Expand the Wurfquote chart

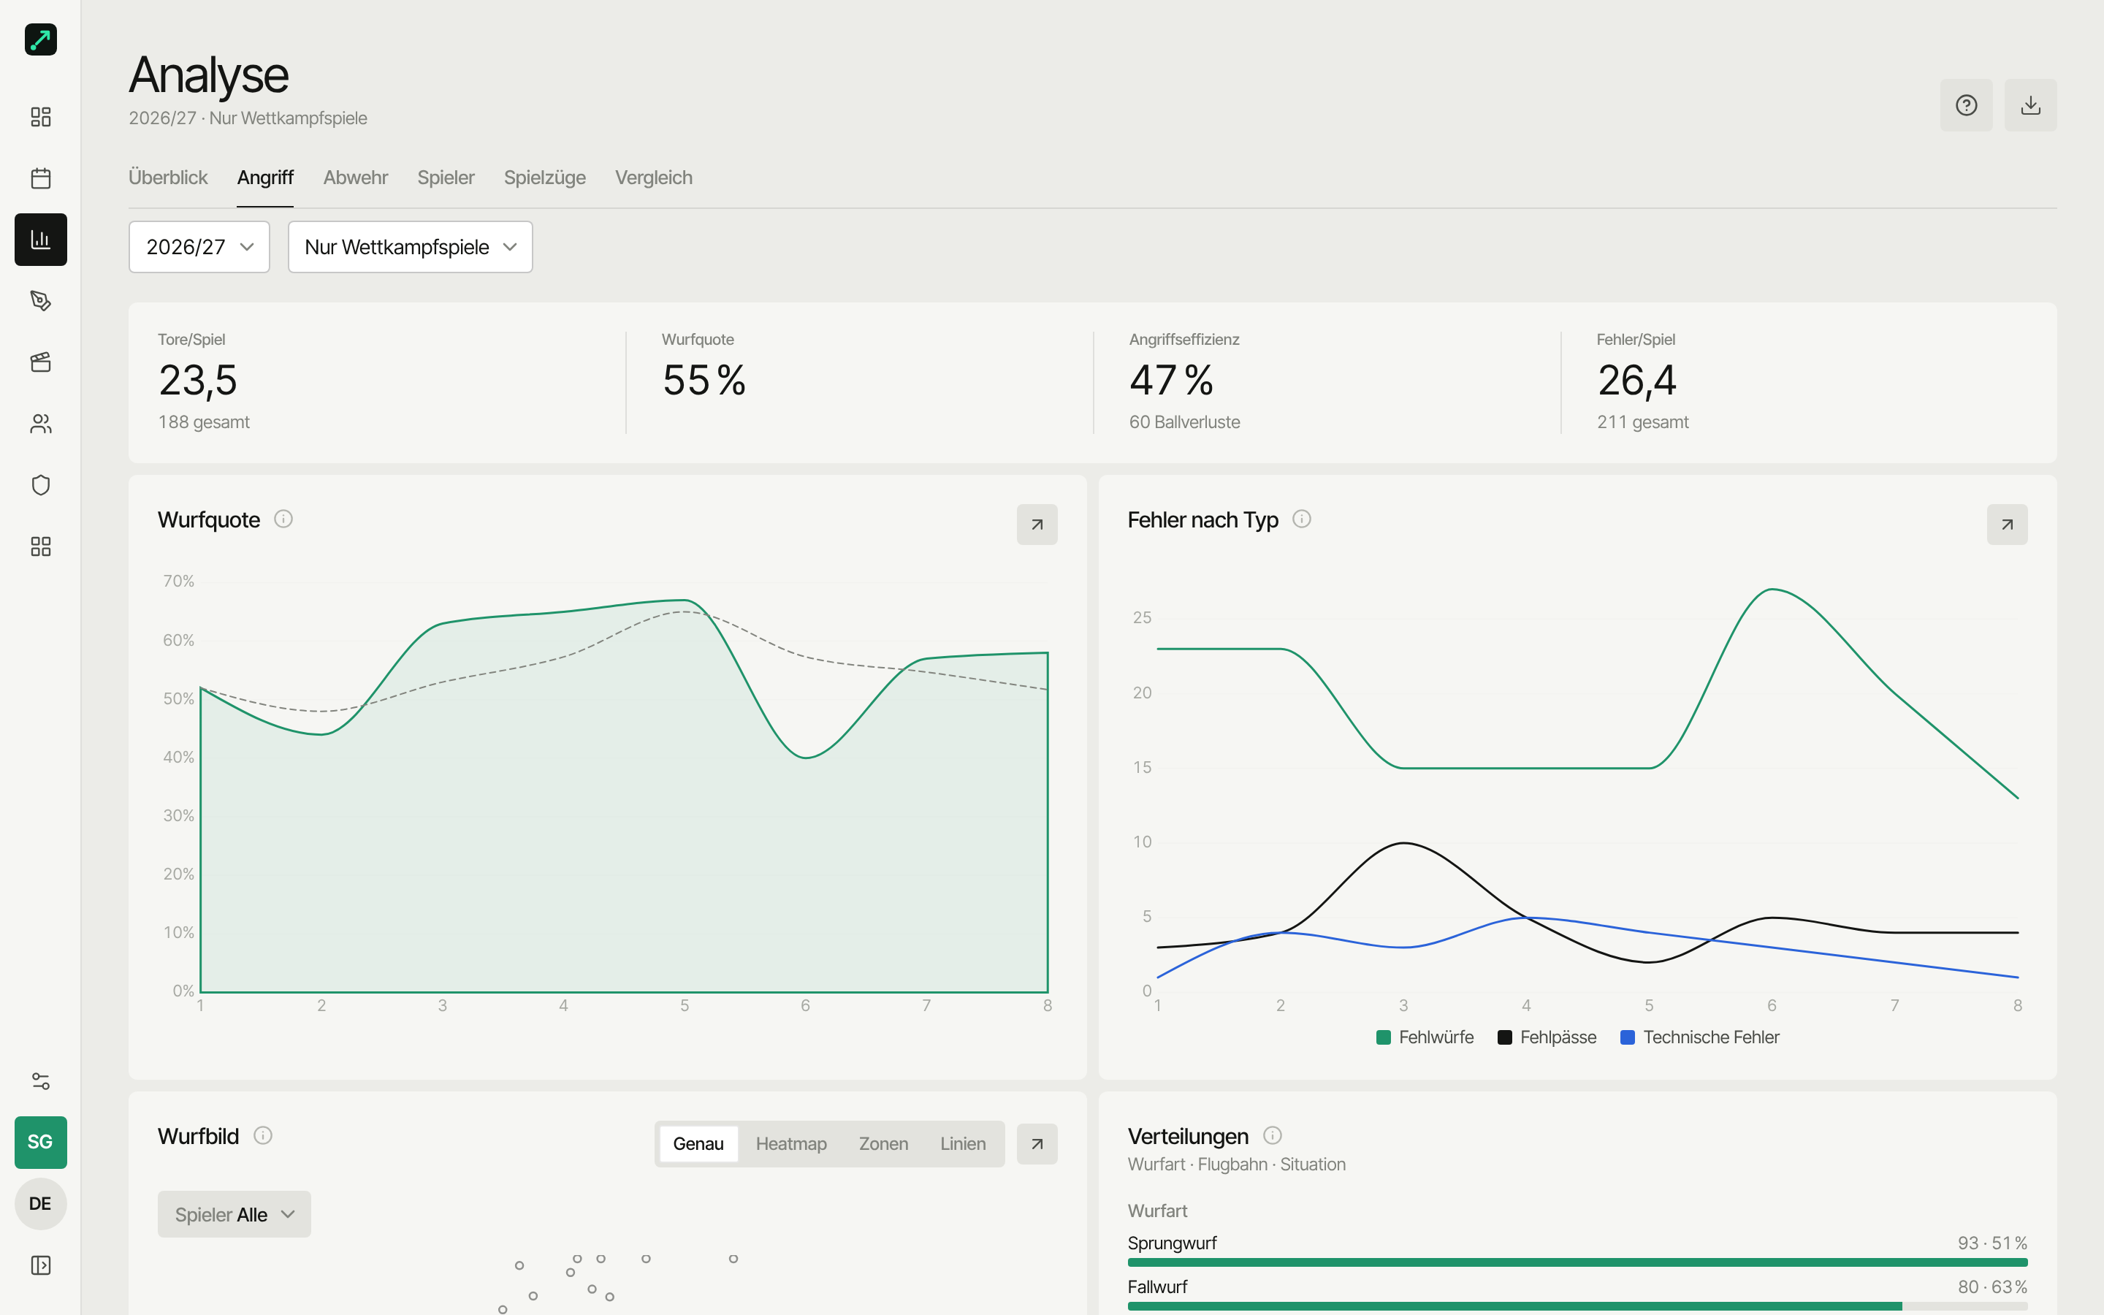coord(1037,525)
